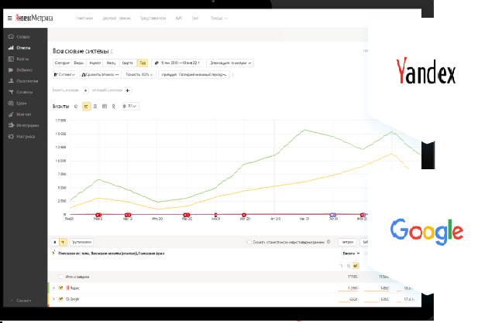Click the purple marker on chart timeline
Screen dimensions: 478x323
click(333, 215)
